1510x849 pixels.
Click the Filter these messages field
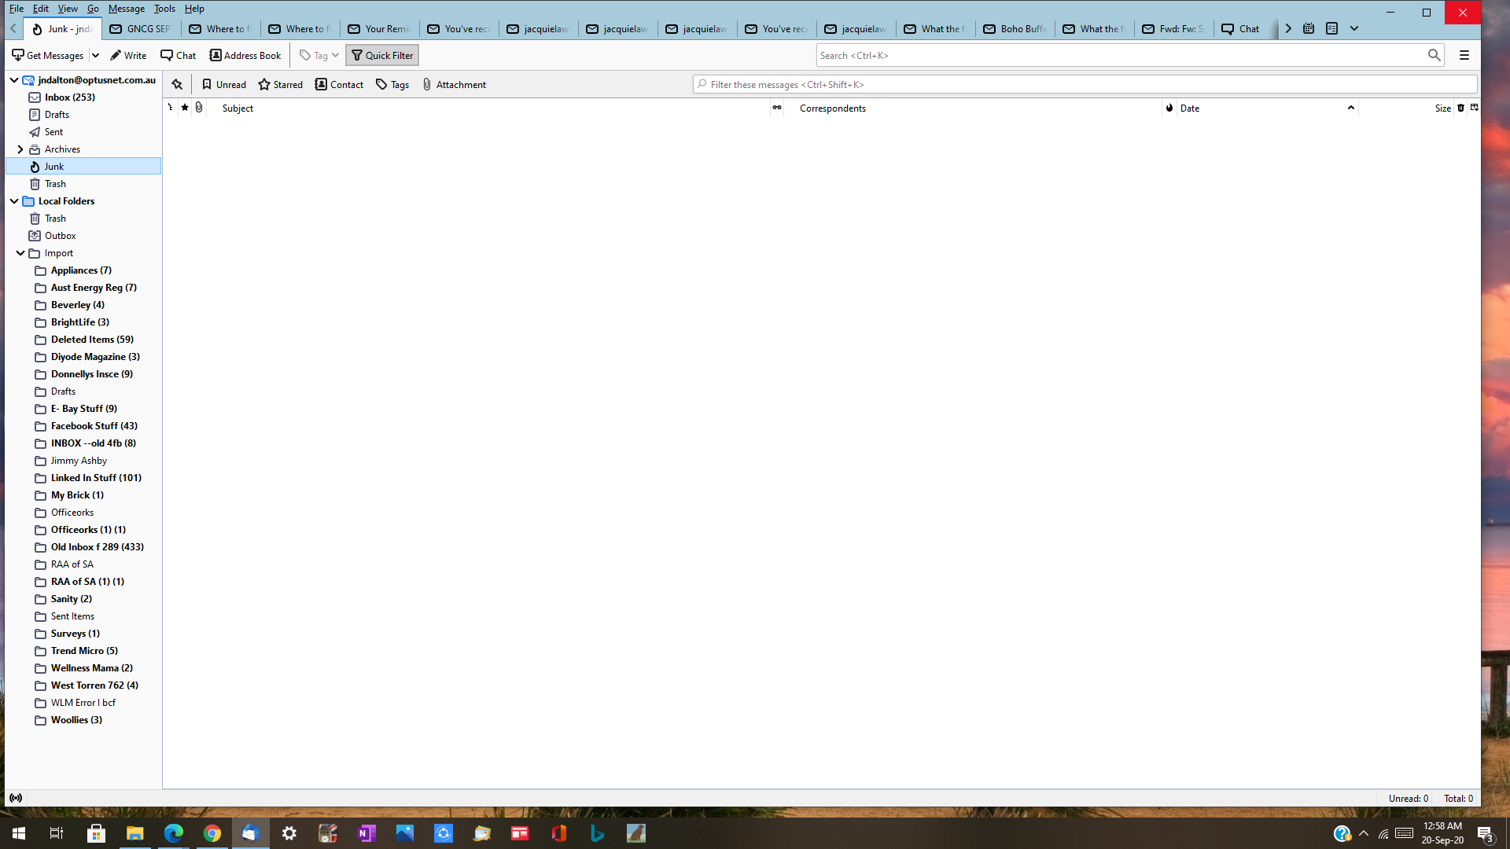tap(1085, 84)
